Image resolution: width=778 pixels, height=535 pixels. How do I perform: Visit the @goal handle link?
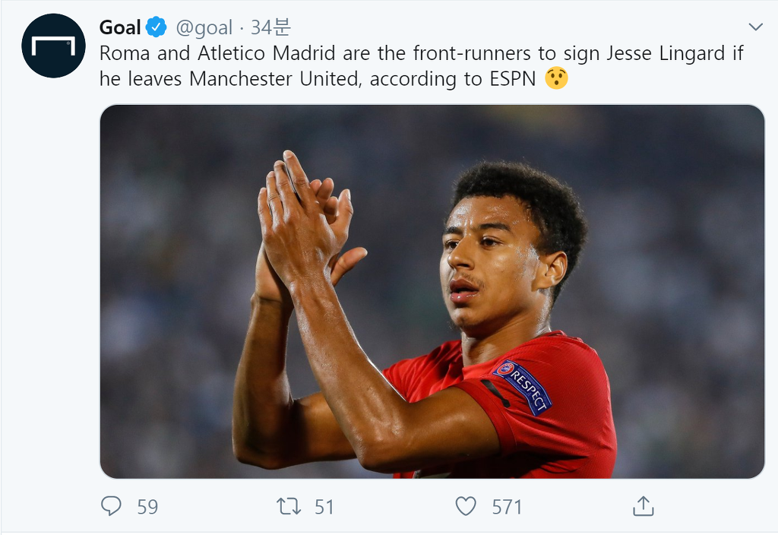click(x=204, y=28)
